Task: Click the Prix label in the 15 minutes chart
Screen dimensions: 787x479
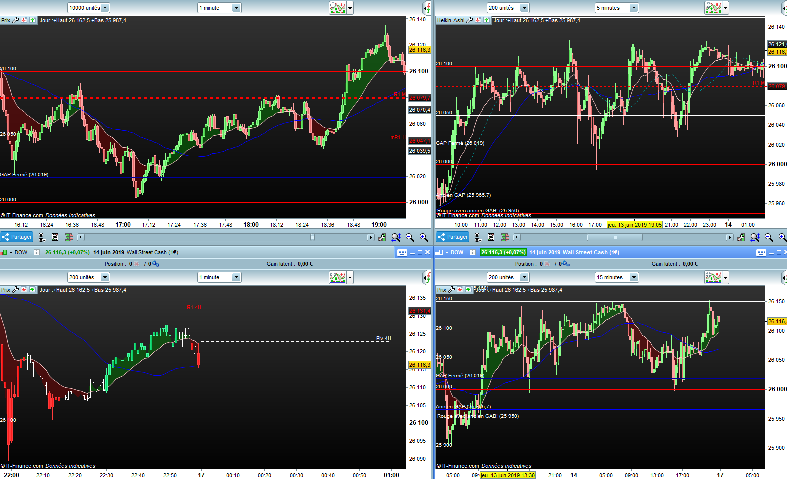Action: tap(442, 290)
